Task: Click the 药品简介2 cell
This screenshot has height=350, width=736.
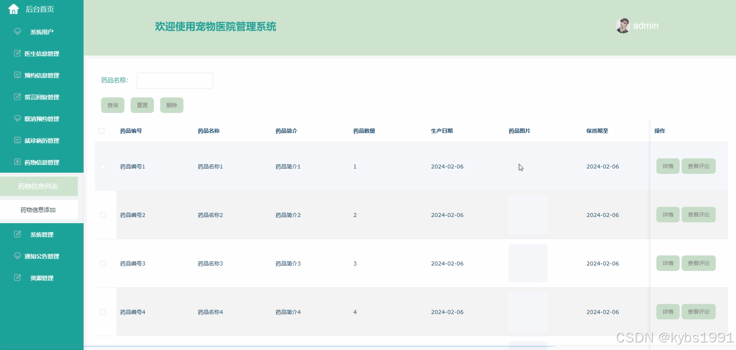Action: click(x=288, y=215)
